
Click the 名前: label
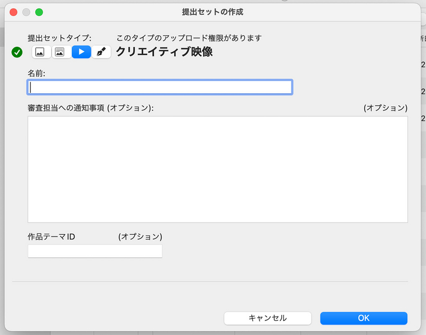click(36, 73)
